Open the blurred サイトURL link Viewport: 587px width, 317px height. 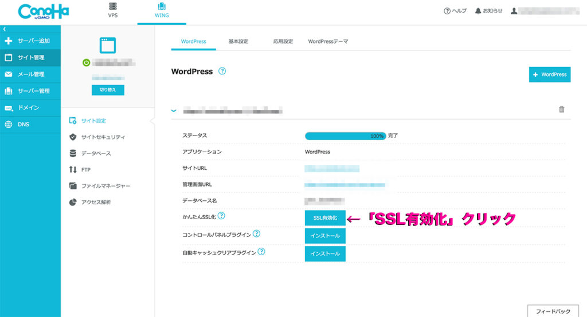click(x=332, y=169)
